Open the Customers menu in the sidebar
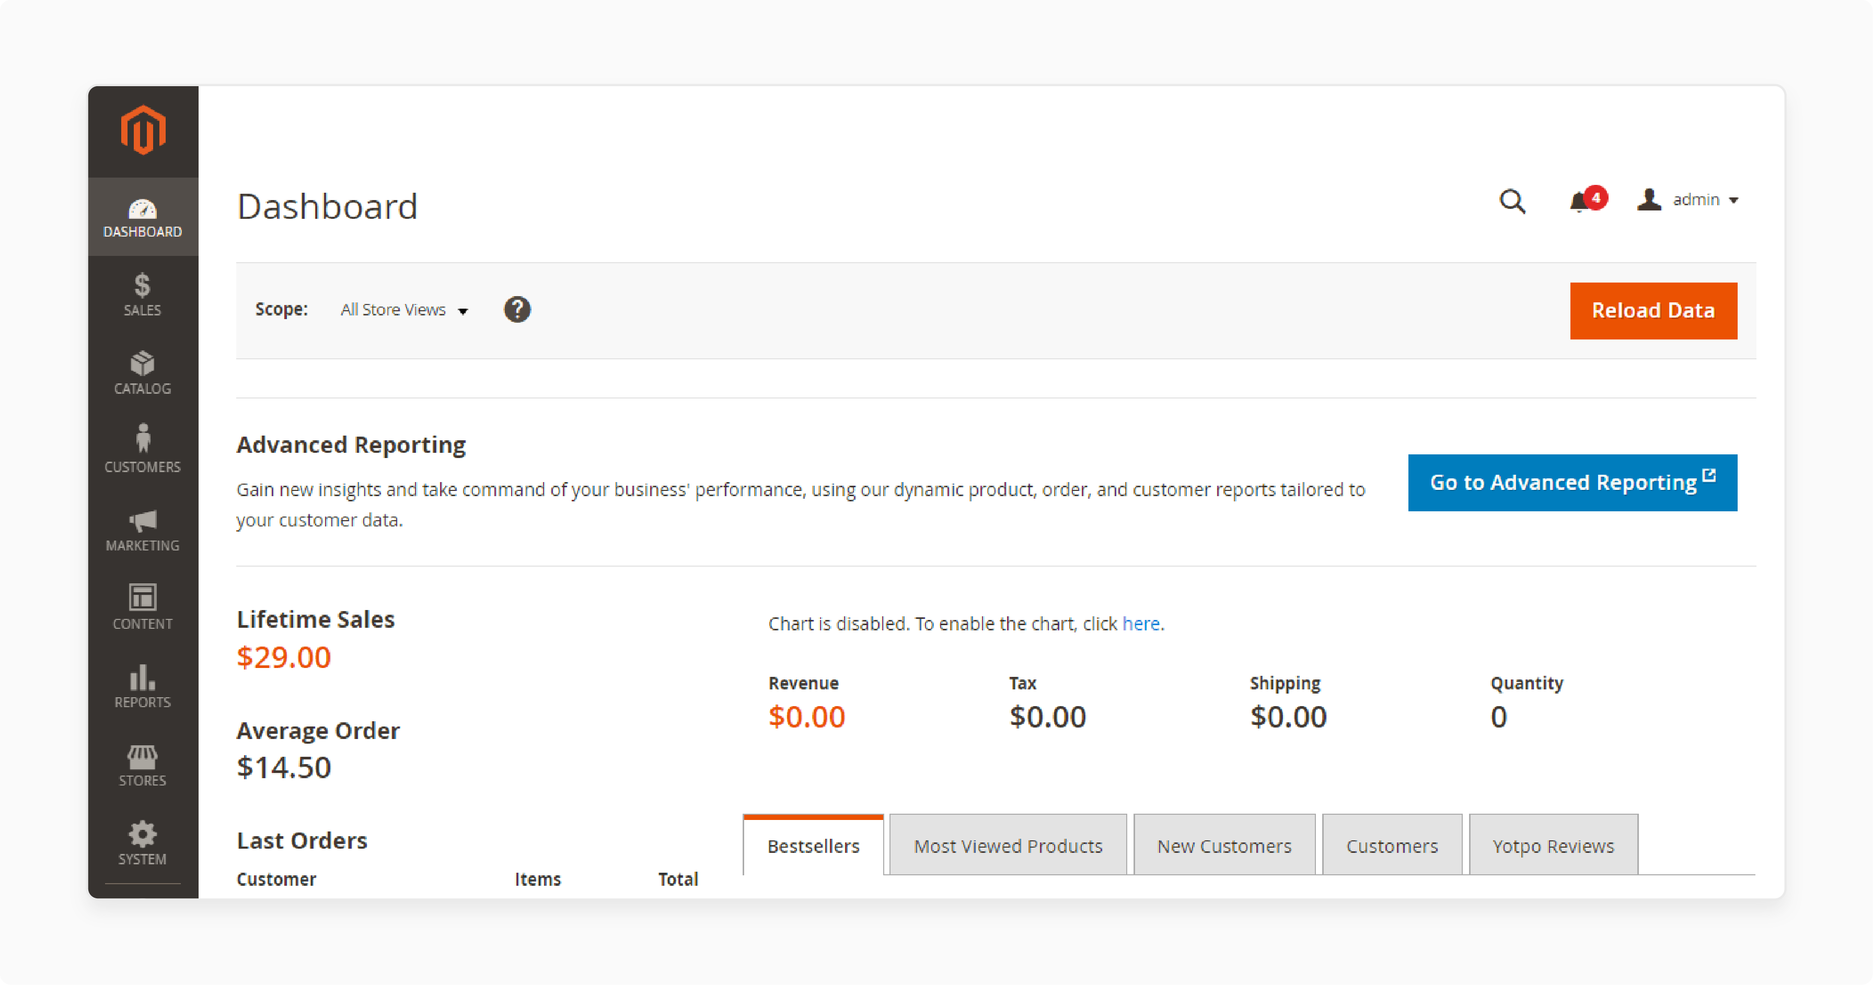The height and width of the screenshot is (985, 1873). [143, 452]
